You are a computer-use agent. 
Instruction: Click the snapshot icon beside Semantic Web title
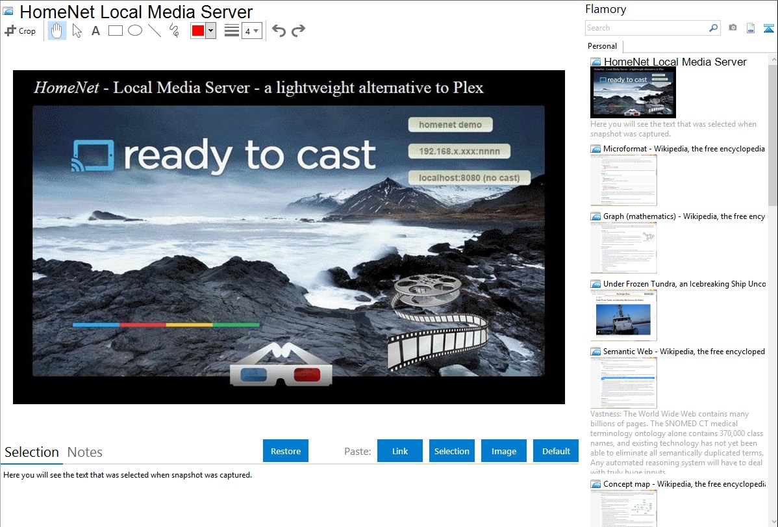[596, 352]
